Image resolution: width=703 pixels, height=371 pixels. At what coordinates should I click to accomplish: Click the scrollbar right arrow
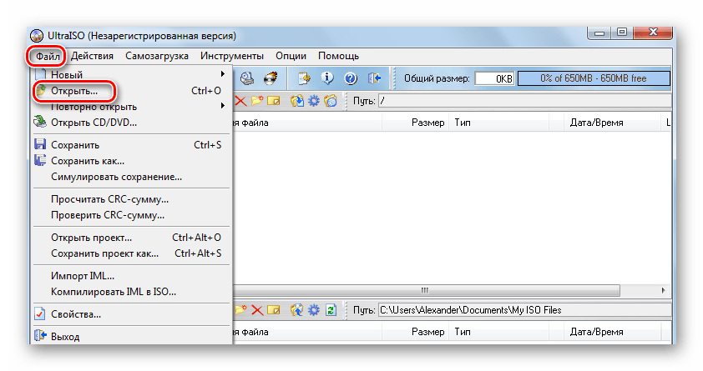[663, 290]
